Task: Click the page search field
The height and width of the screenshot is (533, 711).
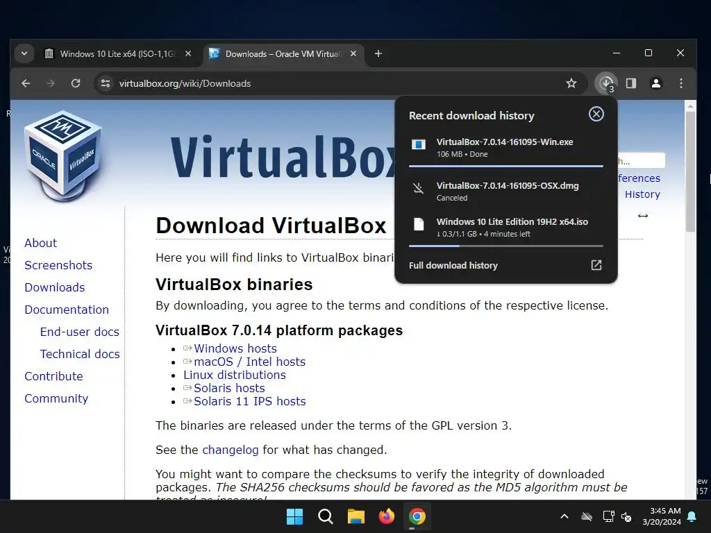Action: click(641, 160)
